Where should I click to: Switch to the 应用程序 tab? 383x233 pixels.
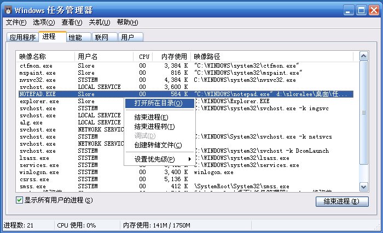tap(22, 37)
